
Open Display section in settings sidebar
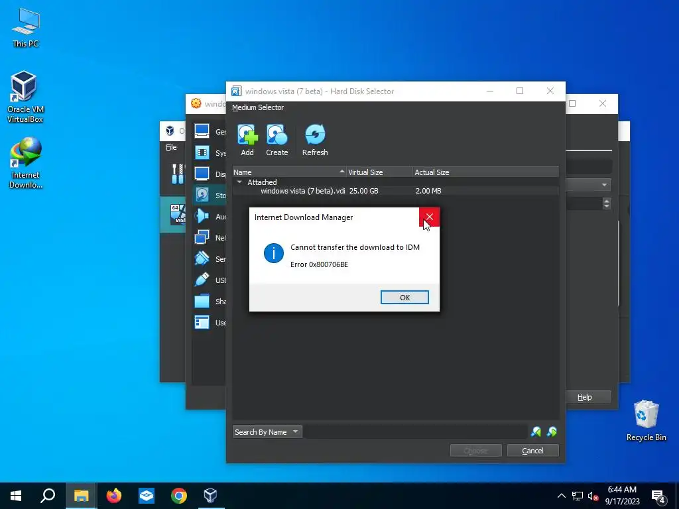click(210, 174)
